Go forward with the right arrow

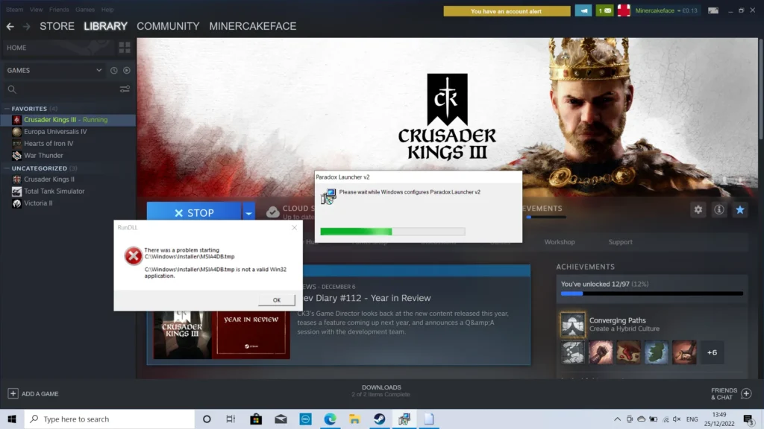click(26, 26)
